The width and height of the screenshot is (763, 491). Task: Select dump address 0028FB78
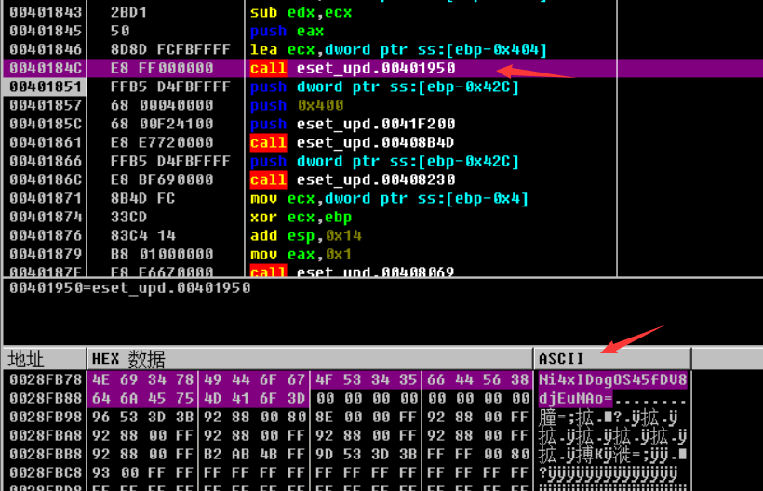coord(46,379)
